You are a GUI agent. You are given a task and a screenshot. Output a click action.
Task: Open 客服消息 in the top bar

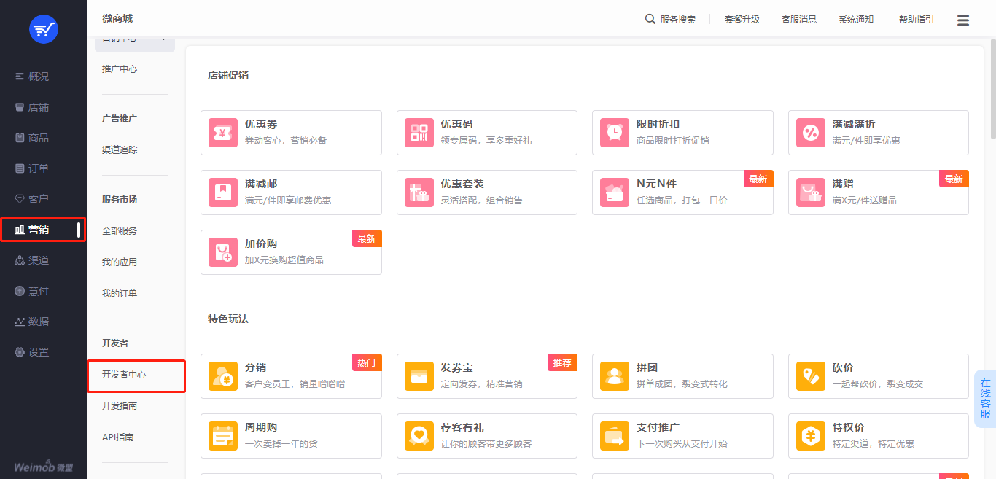click(x=799, y=20)
